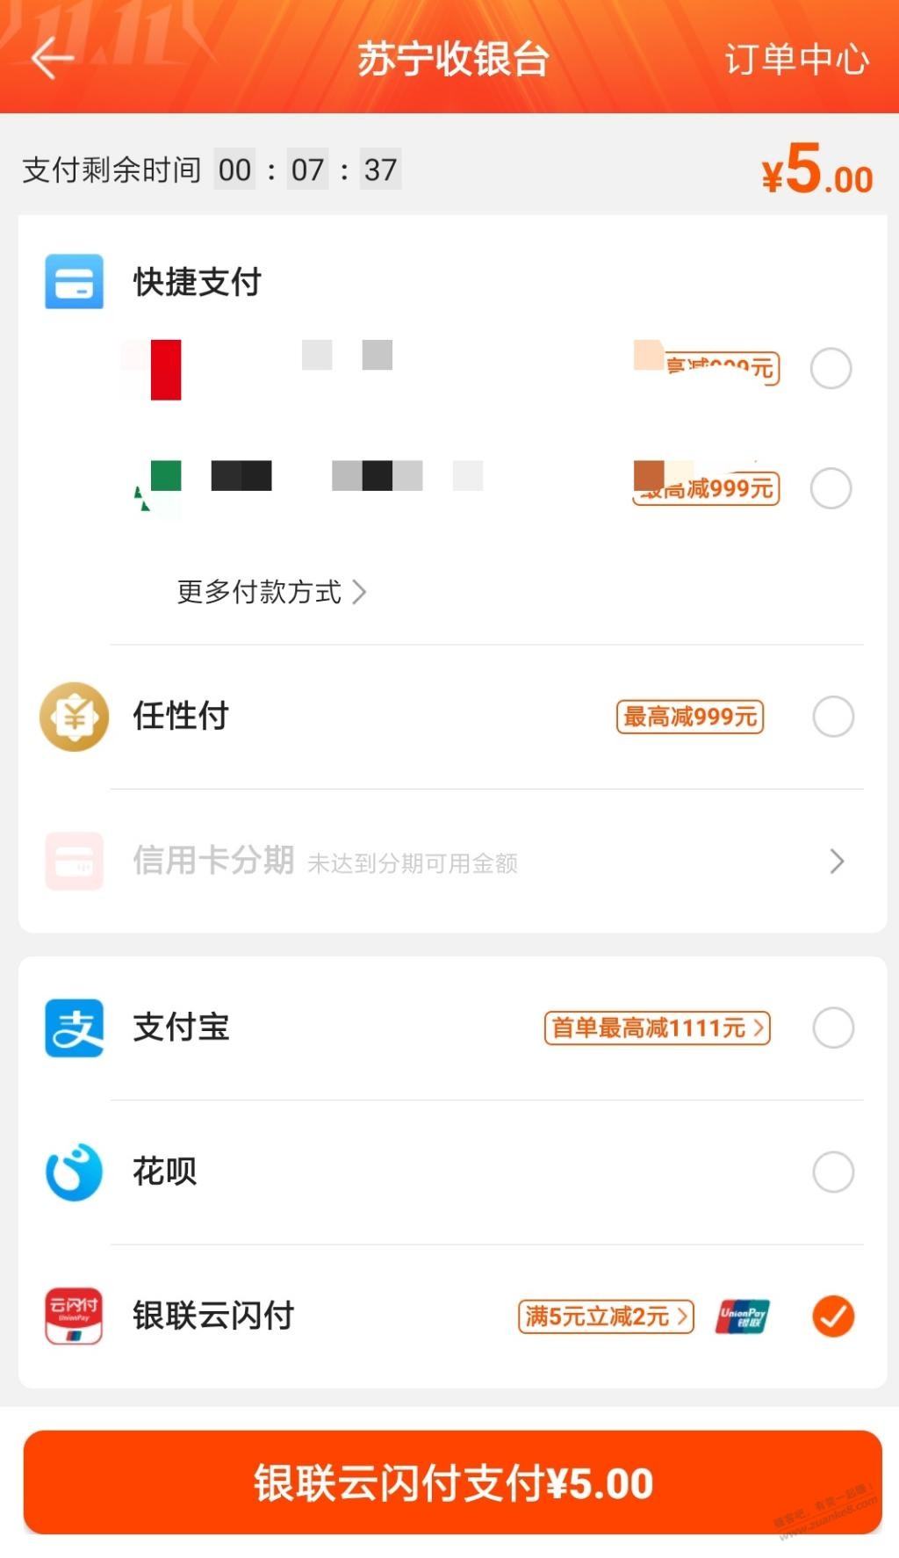
Task: Open the 首单最高减1111元 promotion tag
Action: tap(657, 1028)
